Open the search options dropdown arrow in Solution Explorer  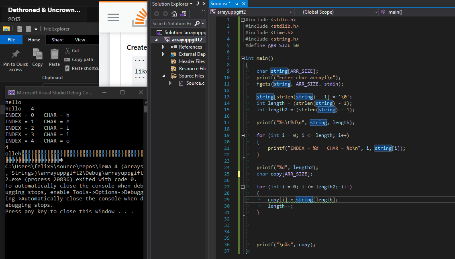(203, 24)
